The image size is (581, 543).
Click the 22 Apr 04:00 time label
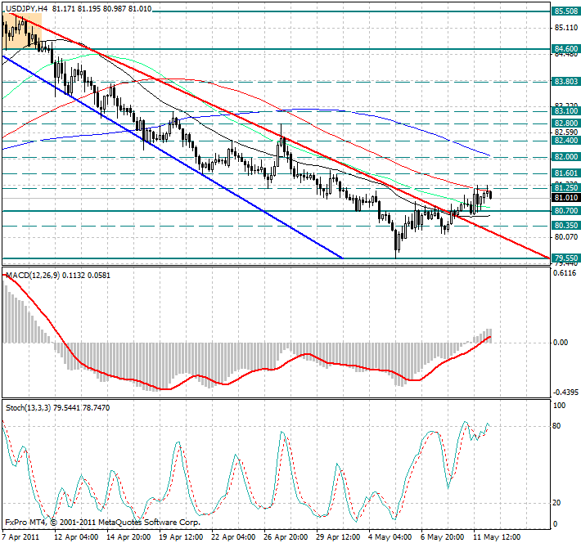[x=233, y=537]
